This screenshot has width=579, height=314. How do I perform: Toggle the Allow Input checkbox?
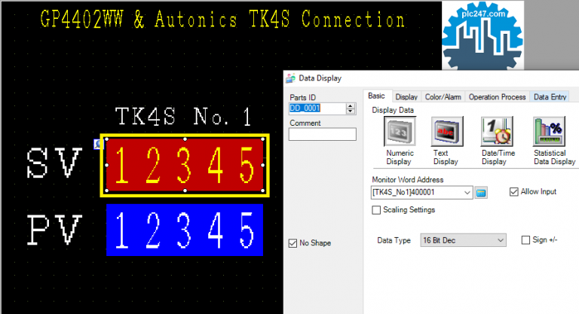pos(513,192)
